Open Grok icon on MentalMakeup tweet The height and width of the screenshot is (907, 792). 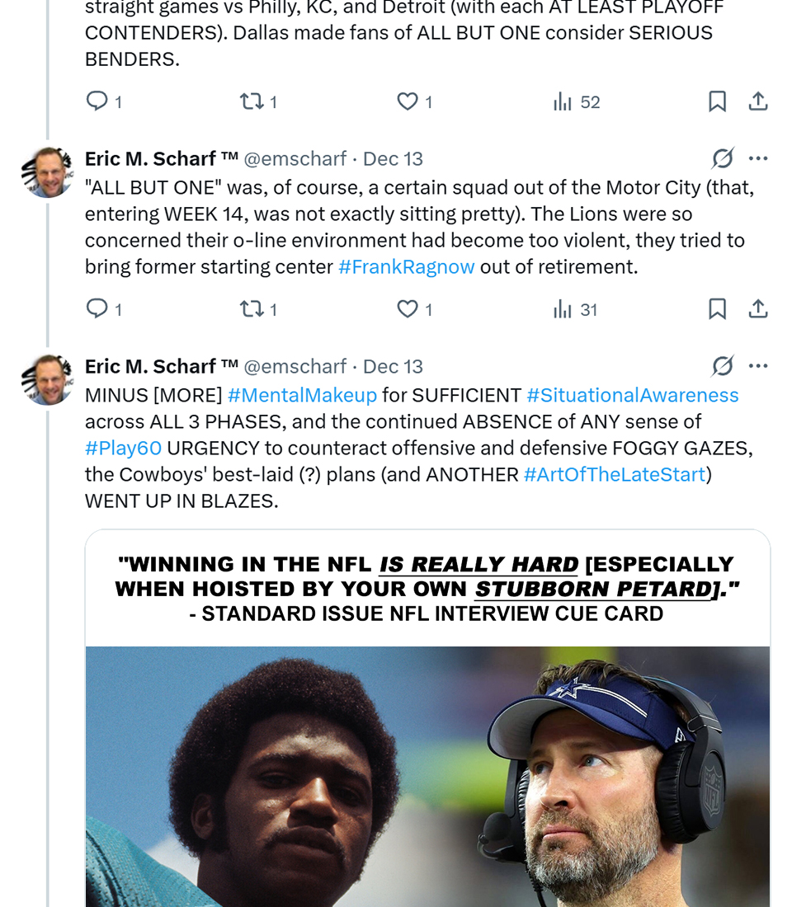tap(723, 366)
